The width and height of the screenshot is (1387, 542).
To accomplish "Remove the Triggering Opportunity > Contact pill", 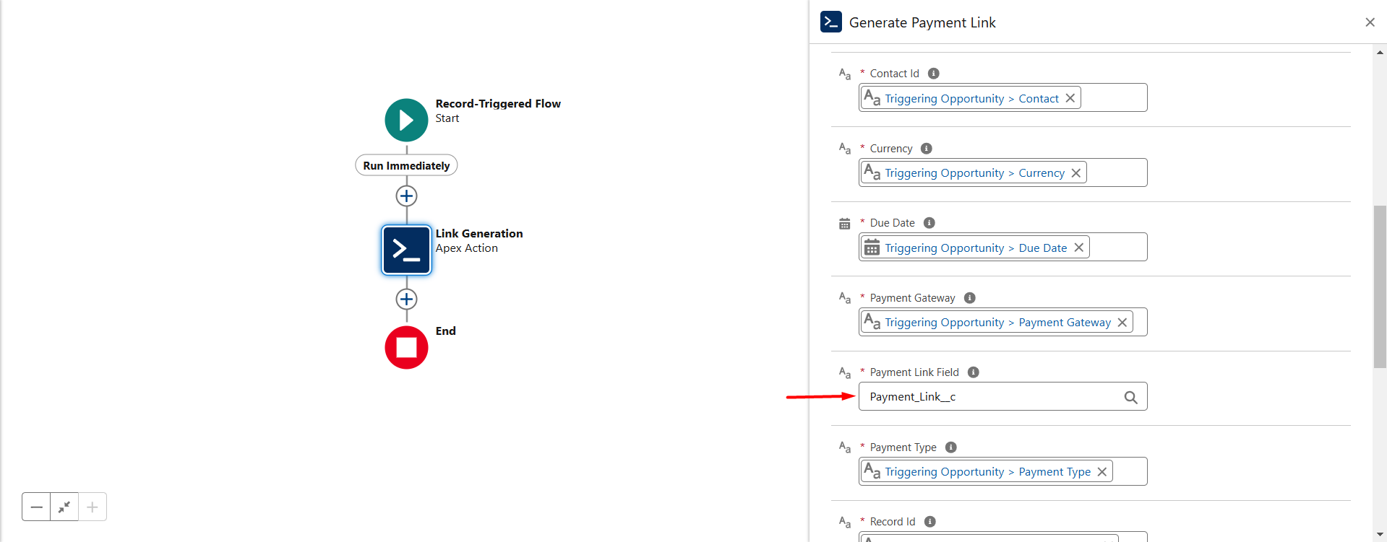I will [x=1070, y=98].
